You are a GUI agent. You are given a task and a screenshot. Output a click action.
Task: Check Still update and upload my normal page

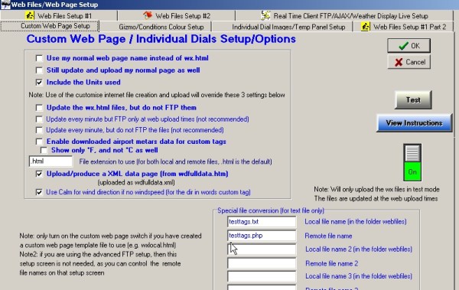(x=39, y=70)
